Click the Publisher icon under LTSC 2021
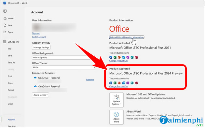The height and width of the screenshot is (128, 205). [132, 57]
